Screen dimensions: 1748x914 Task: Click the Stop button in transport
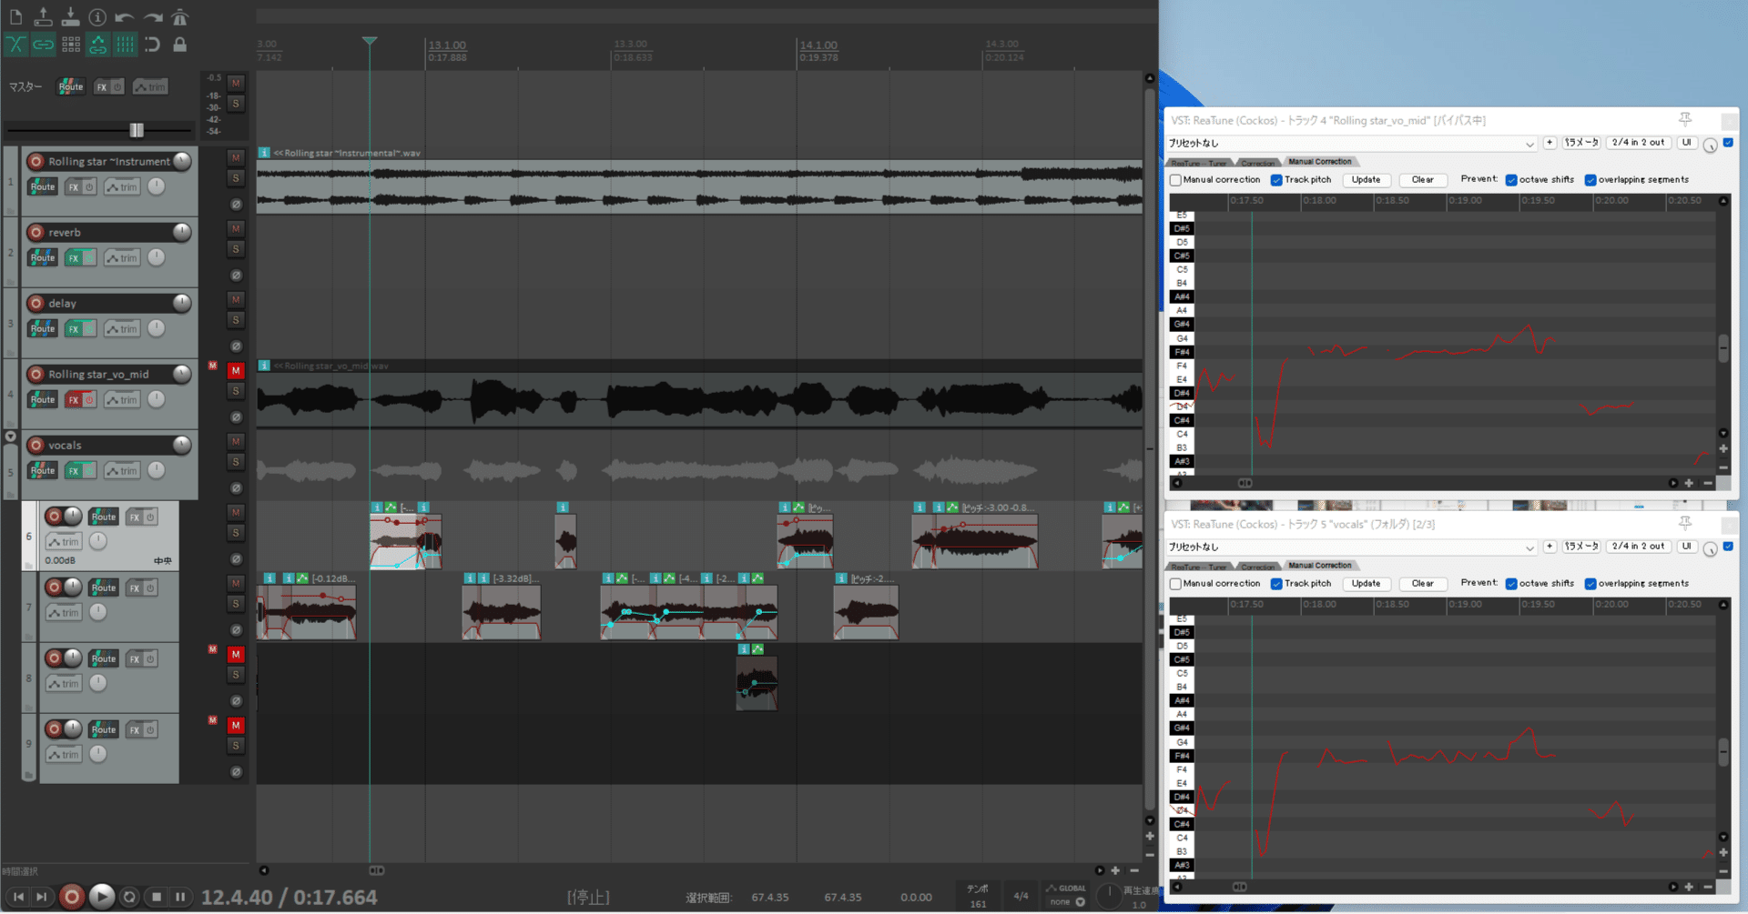click(x=157, y=897)
